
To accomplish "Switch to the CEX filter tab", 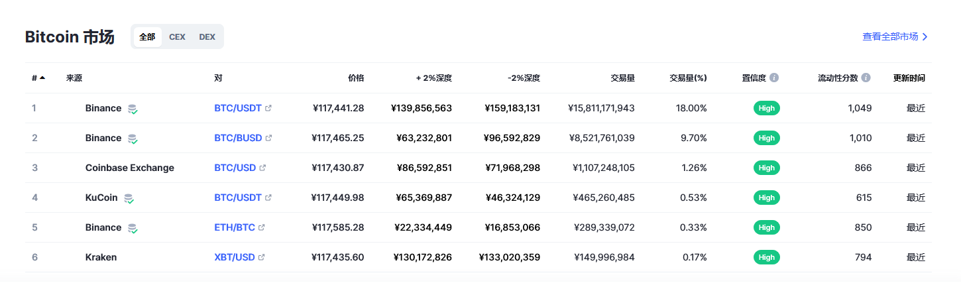I will point(177,37).
